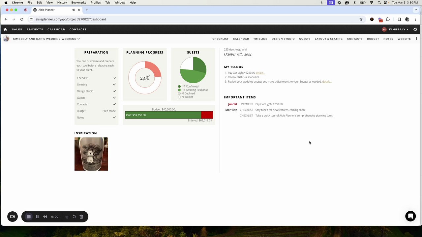Expand the Kimberly and Dan's Wedding Weekend dropdown
Viewport: 422px width, 237px height.
tap(46, 39)
